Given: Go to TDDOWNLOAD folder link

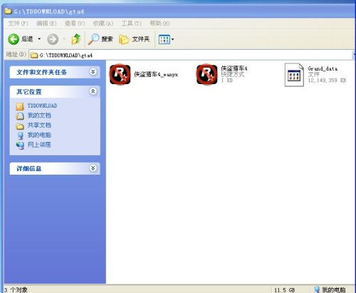Looking at the screenshot, I should pyautogui.click(x=42, y=106).
